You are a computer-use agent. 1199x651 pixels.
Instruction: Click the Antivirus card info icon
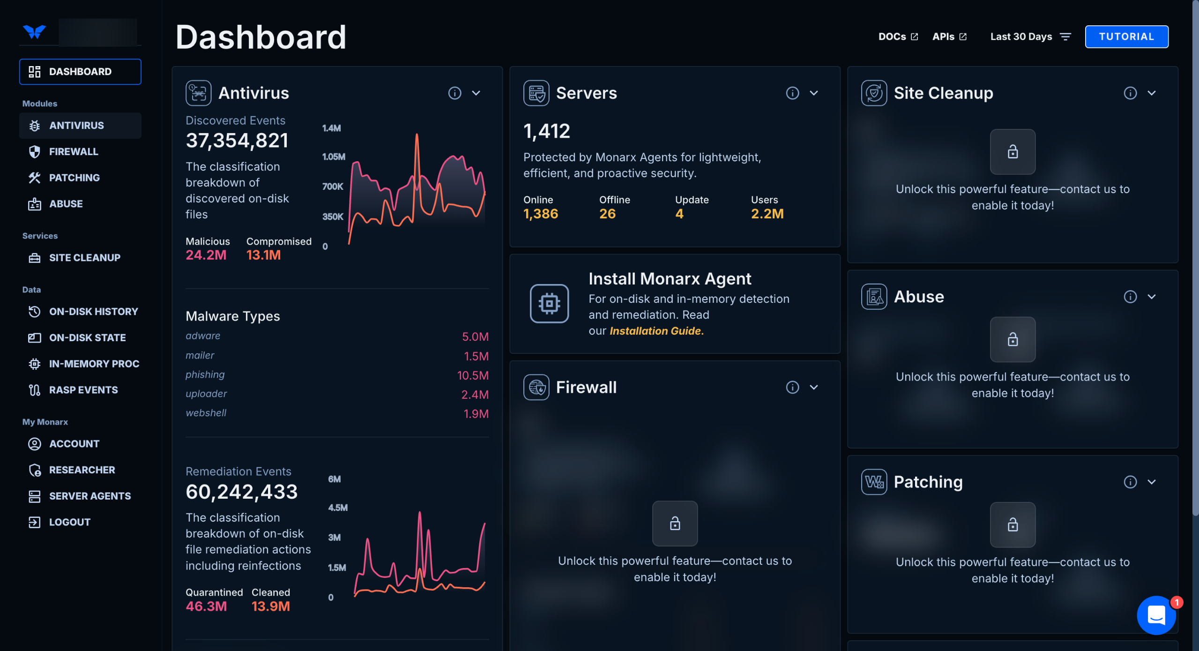[x=454, y=93]
